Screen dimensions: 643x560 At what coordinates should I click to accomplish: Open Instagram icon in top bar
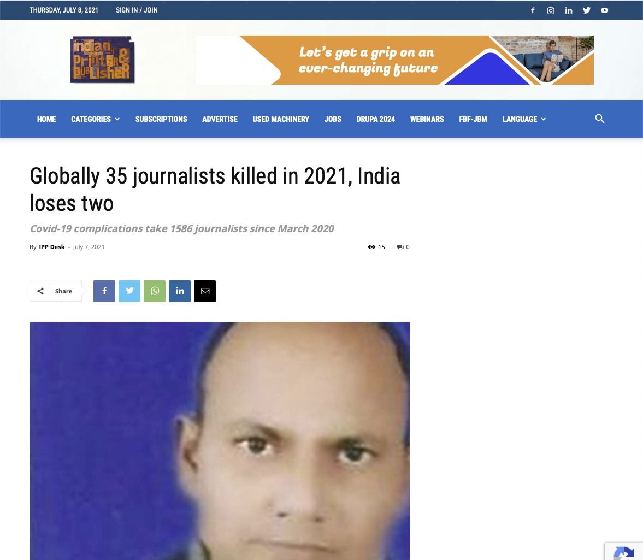pos(551,10)
